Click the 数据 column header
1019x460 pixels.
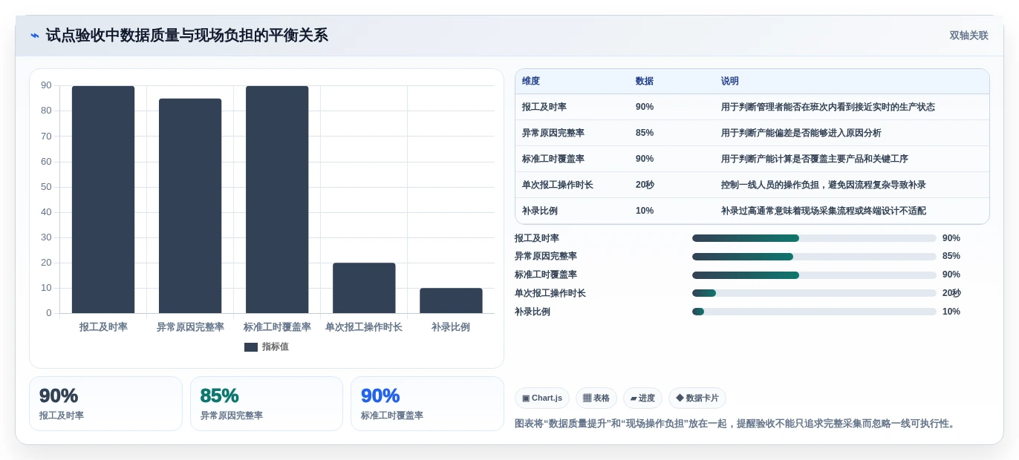tap(645, 82)
